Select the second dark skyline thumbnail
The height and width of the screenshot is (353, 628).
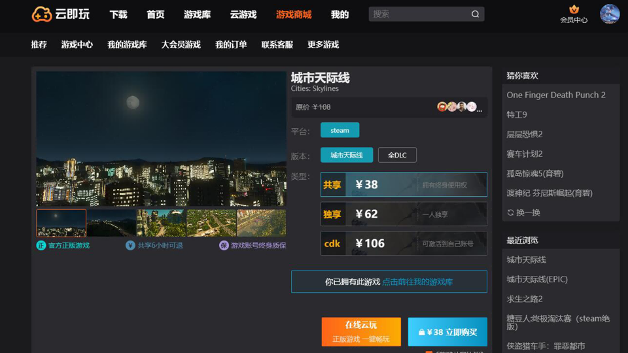111,223
